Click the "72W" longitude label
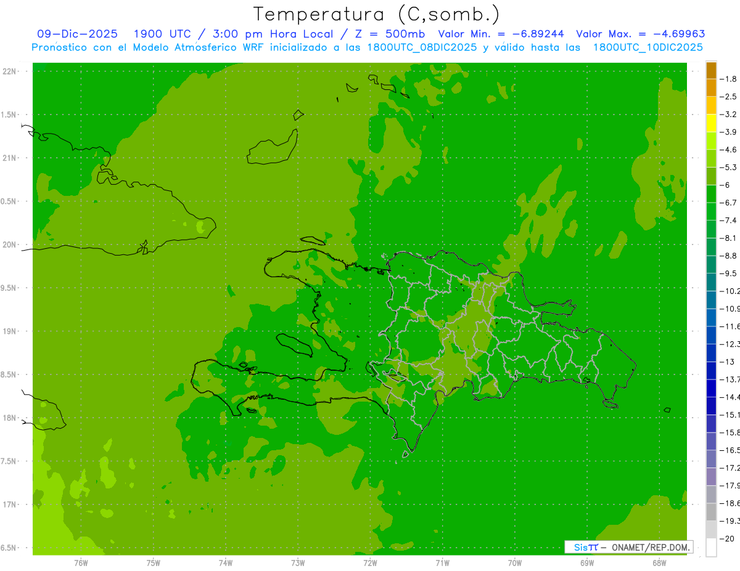The height and width of the screenshot is (571, 740). tap(370, 562)
